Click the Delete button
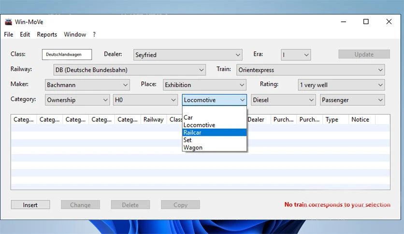This screenshot has width=404, height=234. 130,205
